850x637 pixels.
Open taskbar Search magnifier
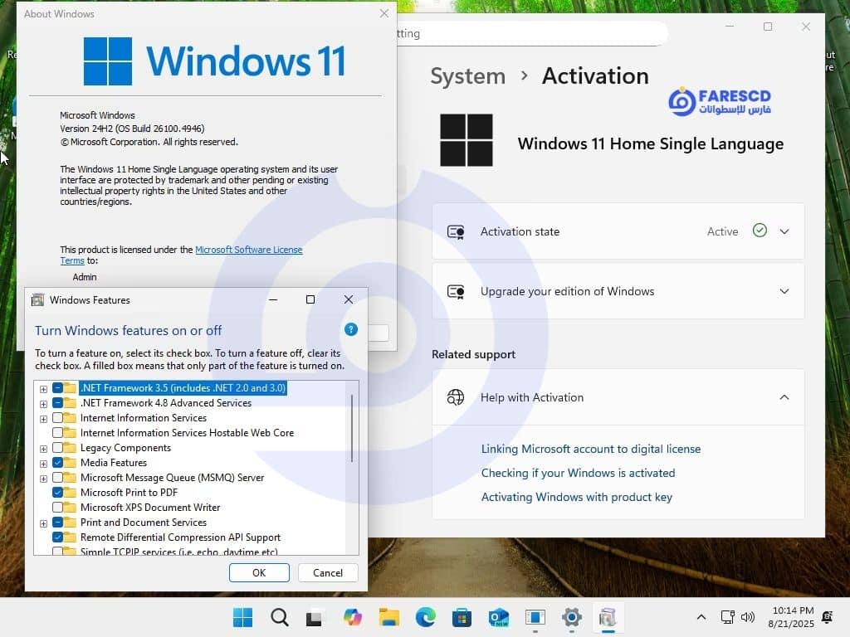[x=279, y=617]
